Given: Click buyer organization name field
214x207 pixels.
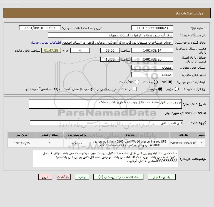Looking at the screenshot, I should (x=111, y=35).
